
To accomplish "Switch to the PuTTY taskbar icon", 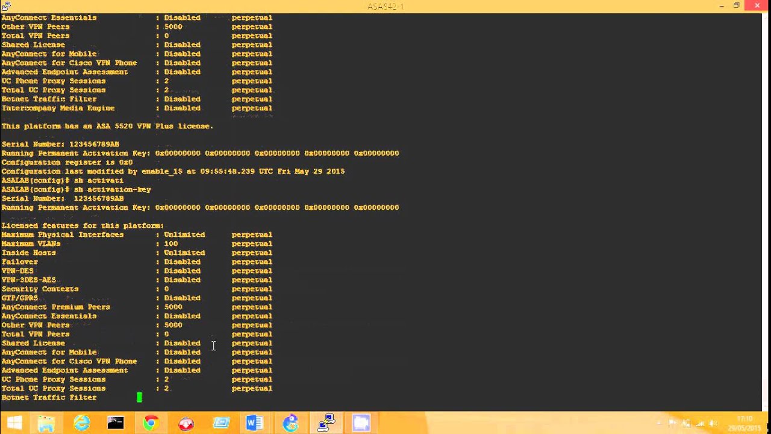I will [326, 423].
